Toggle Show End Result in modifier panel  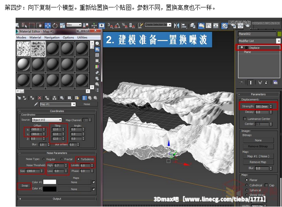pyautogui.click(x=250, y=82)
